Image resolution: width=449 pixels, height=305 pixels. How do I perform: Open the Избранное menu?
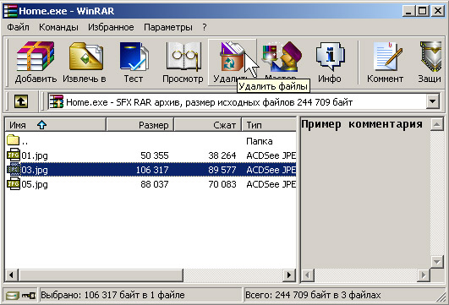[111, 27]
